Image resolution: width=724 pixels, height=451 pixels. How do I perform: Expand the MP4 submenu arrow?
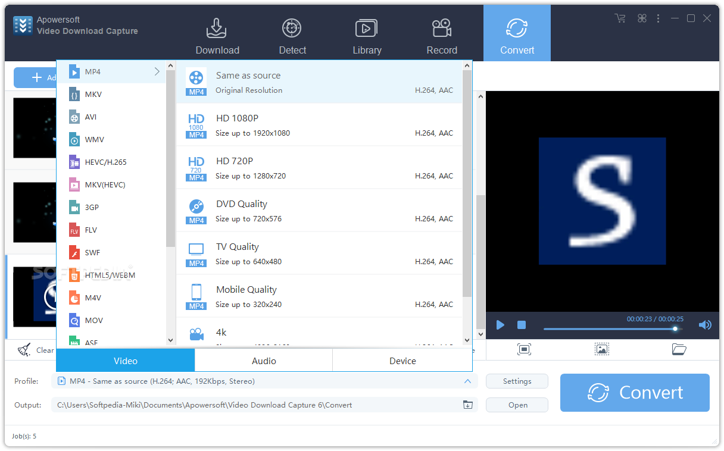157,72
